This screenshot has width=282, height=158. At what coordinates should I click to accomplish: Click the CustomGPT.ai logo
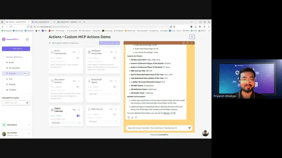[10, 39]
